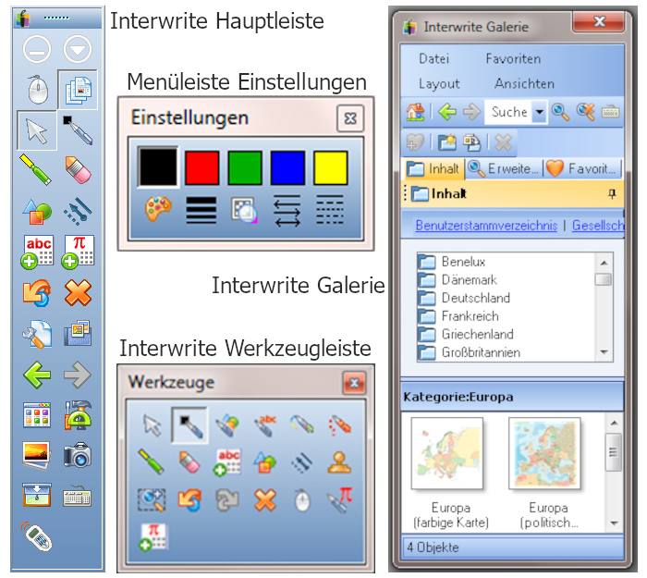Switch to the Favorit... tab
Screen dimensions: 647x578
581,169
